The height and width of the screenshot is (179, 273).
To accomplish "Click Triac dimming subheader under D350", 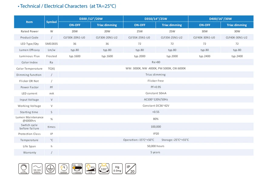I will [x=172, y=25].
